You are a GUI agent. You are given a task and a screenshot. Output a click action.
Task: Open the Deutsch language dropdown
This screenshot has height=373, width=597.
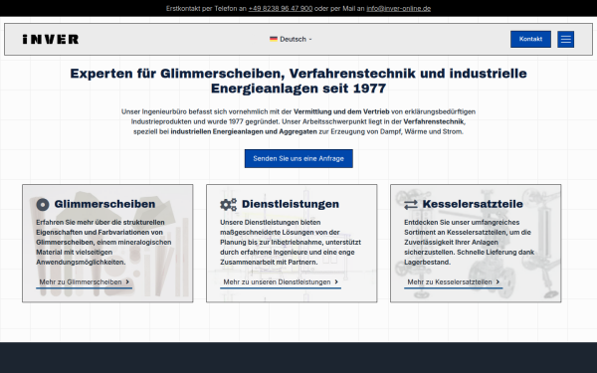[291, 39]
